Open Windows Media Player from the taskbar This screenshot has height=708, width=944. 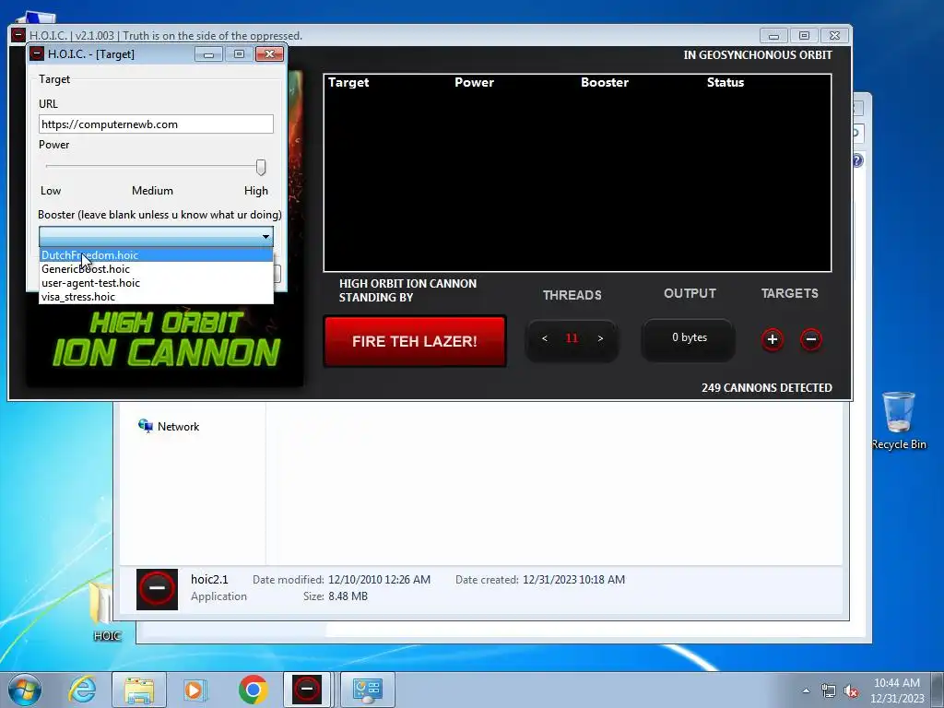(x=195, y=689)
